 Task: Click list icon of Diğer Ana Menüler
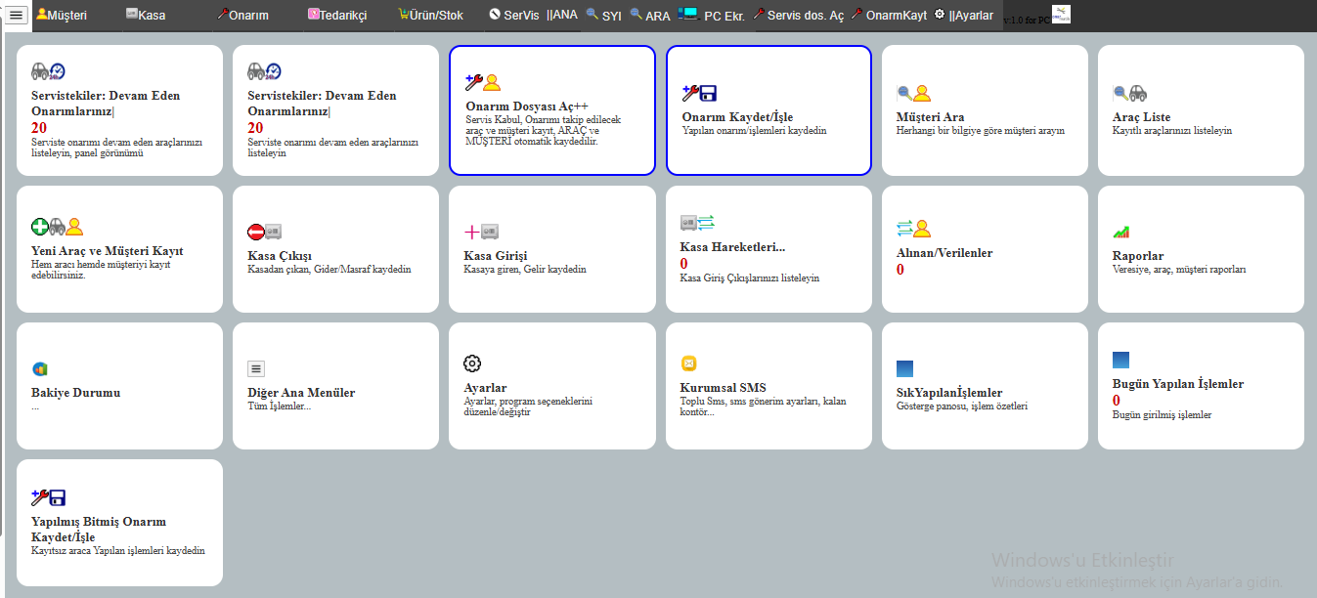click(x=255, y=368)
